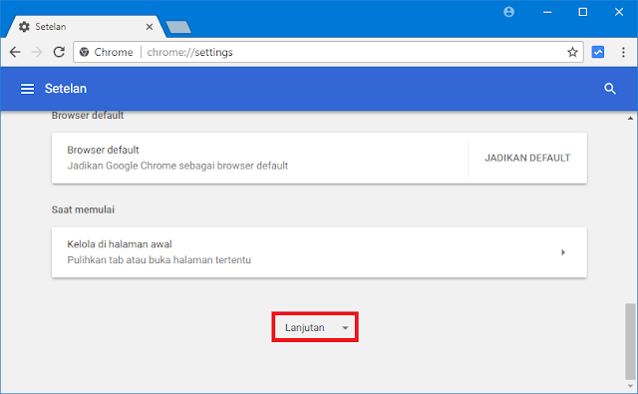Image resolution: width=638 pixels, height=394 pixels.
Task: Click the JADIKAN DEFAULT button
Action: tap(527, 158)
